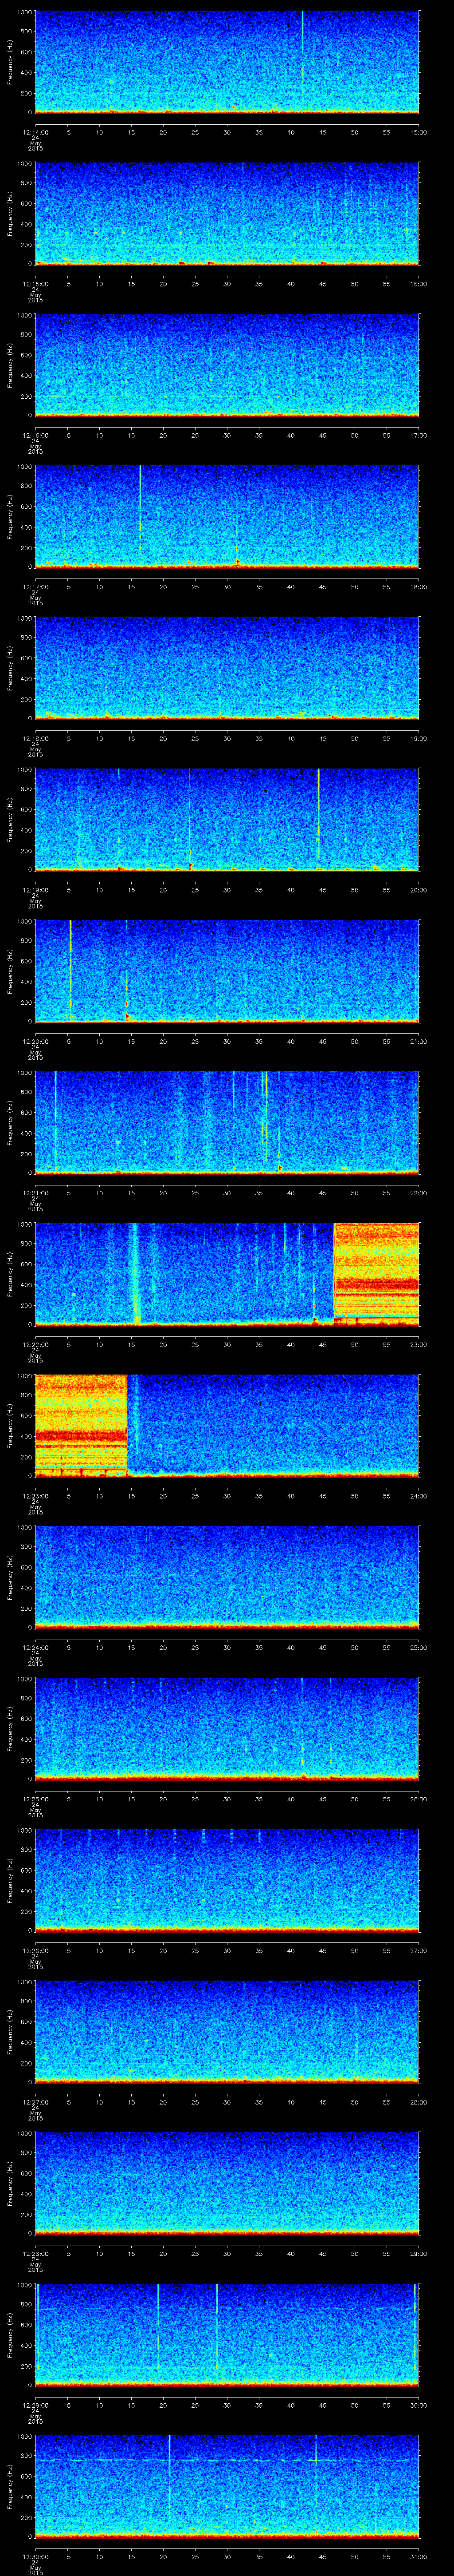This screenshot has width=454, height=2576.
Task: Click the 21:00 end time label
Action: (418, 1041)
